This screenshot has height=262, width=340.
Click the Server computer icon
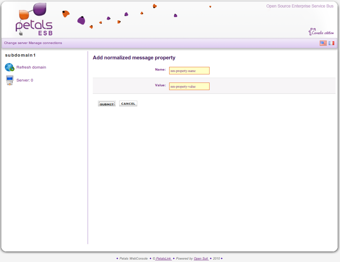pyautogui.click(x=10, y=80)
